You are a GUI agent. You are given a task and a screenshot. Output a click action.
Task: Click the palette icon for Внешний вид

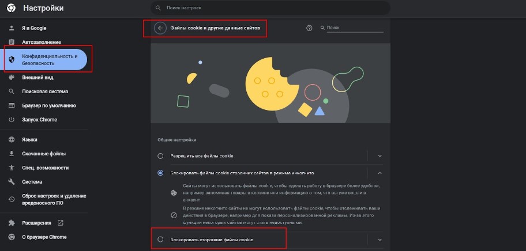pyautogui.click(x=12, y=77)
